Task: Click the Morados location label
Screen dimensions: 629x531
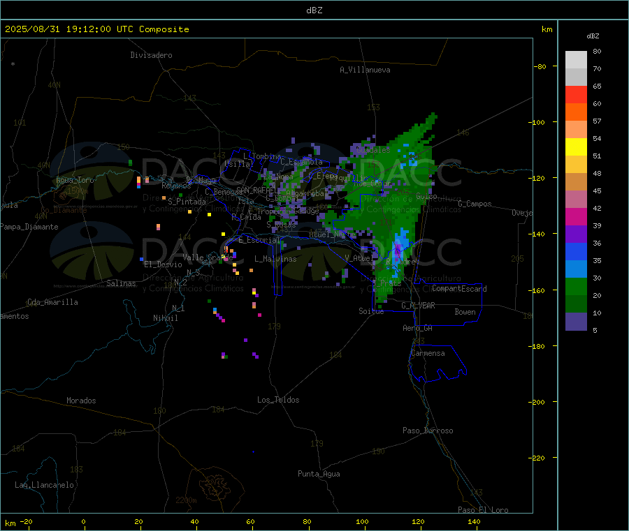Action: pyautogui.click(x=81, y=401)
